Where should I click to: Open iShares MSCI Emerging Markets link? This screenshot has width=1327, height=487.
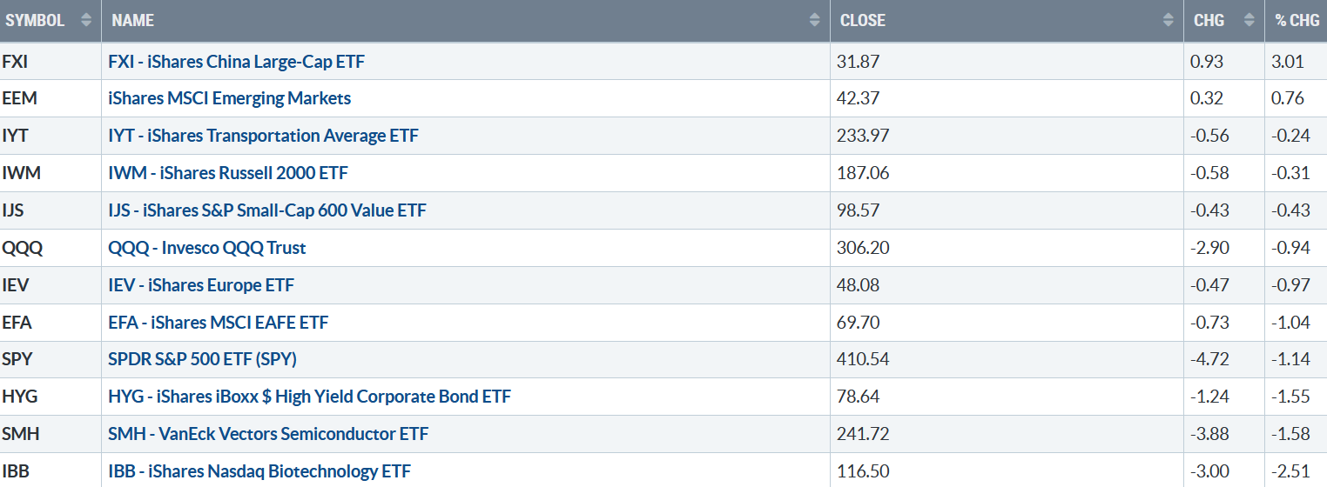tap(230, 98)
